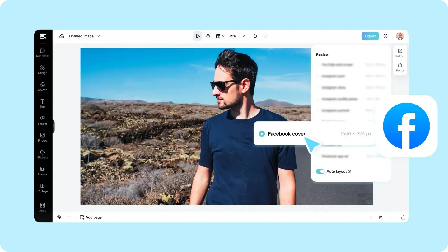The height and width of the screenshot is (252, 448).
Task: Open the Resize tool
Action: click(x=400, y=67)
